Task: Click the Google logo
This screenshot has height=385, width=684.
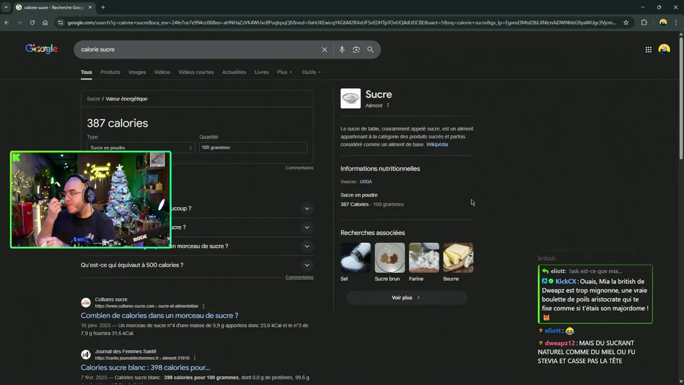Action: click(42, 49)
